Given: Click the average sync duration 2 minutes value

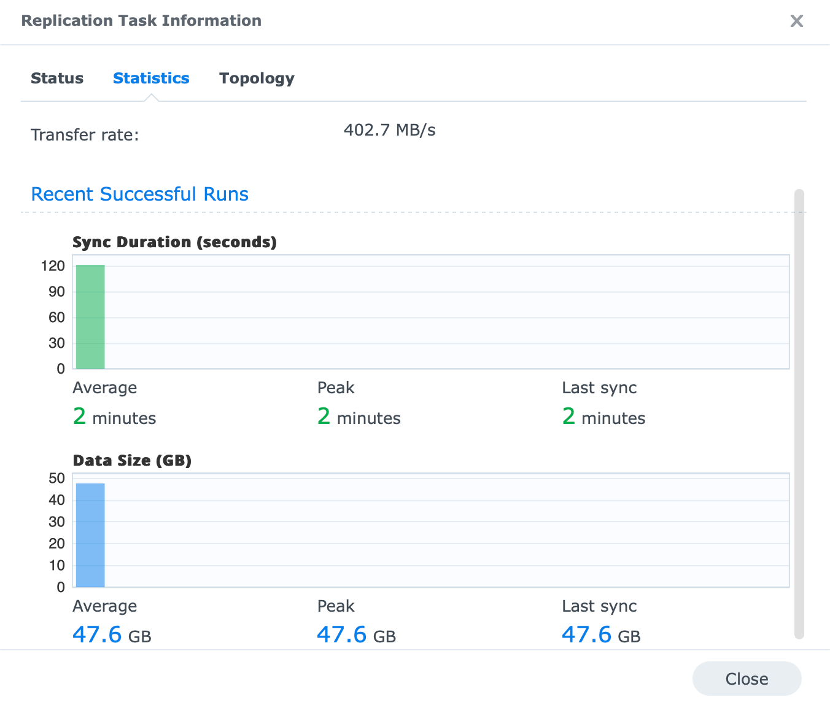Looking at the screenshot, I should click(114, 417).
